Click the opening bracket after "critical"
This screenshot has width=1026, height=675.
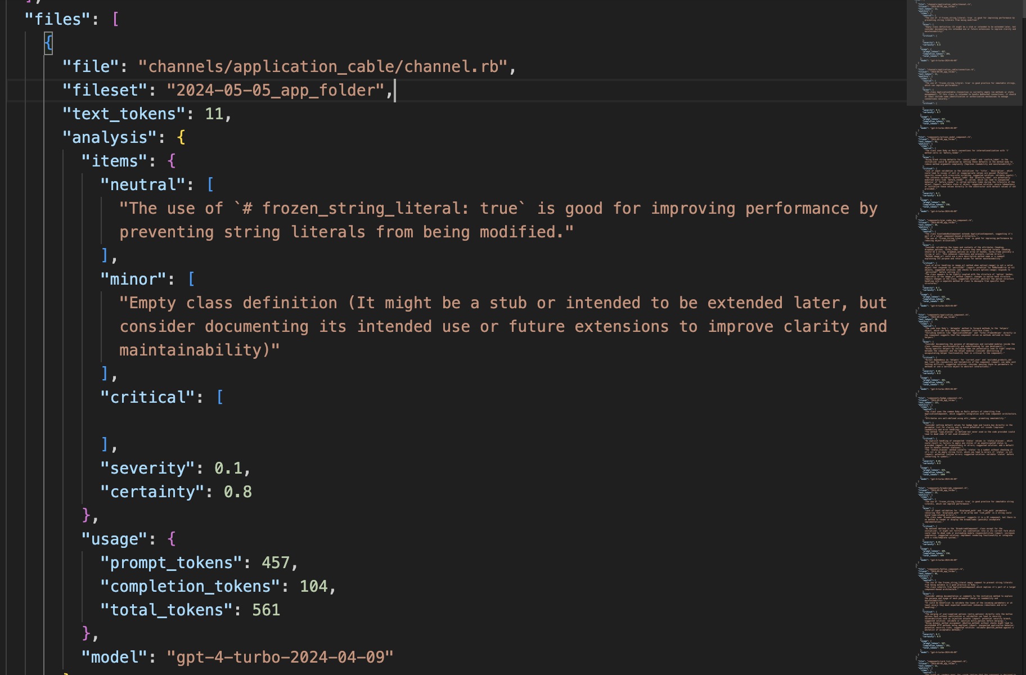point(220,397)
